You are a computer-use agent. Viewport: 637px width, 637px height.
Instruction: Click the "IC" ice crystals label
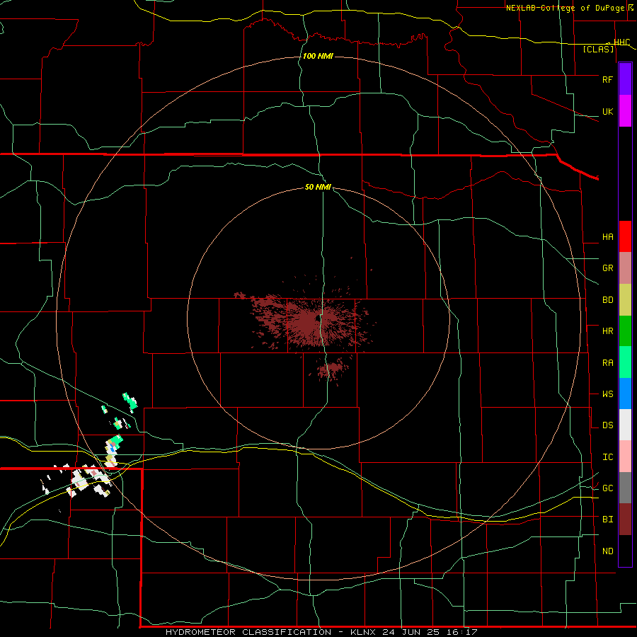[608, 457]
